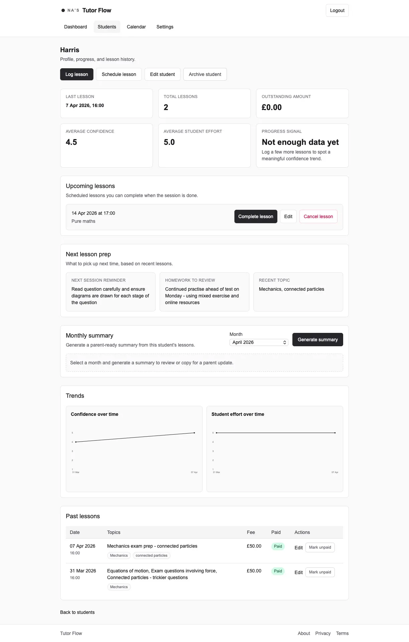Click Archive student button
409x642 pixels.
tap(205, 74)
